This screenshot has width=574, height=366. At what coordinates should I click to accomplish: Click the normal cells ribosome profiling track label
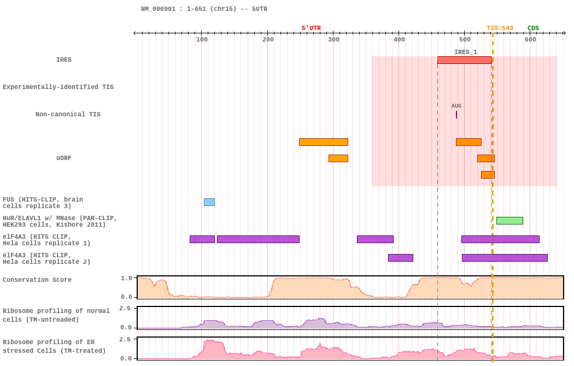(x=56, y=315)
